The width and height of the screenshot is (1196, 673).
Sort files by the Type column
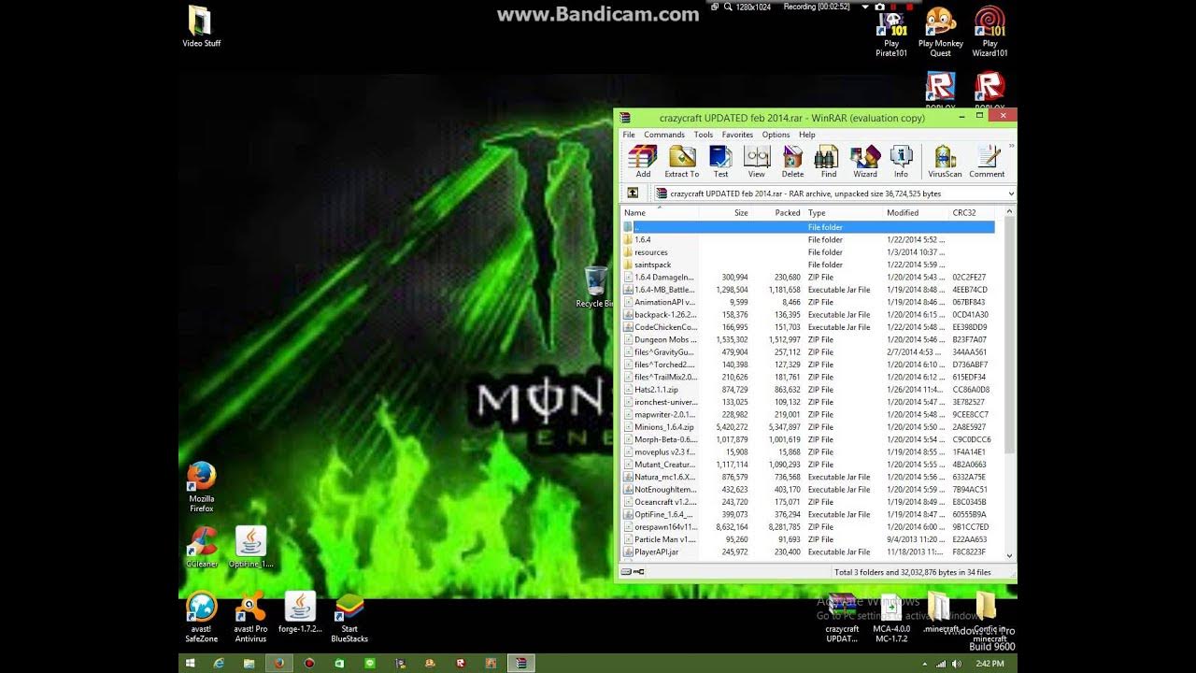click(x=844, y=213)
